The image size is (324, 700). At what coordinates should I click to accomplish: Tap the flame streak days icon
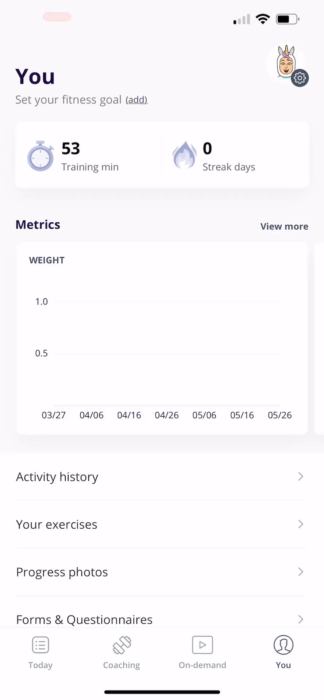coord(184,155)
